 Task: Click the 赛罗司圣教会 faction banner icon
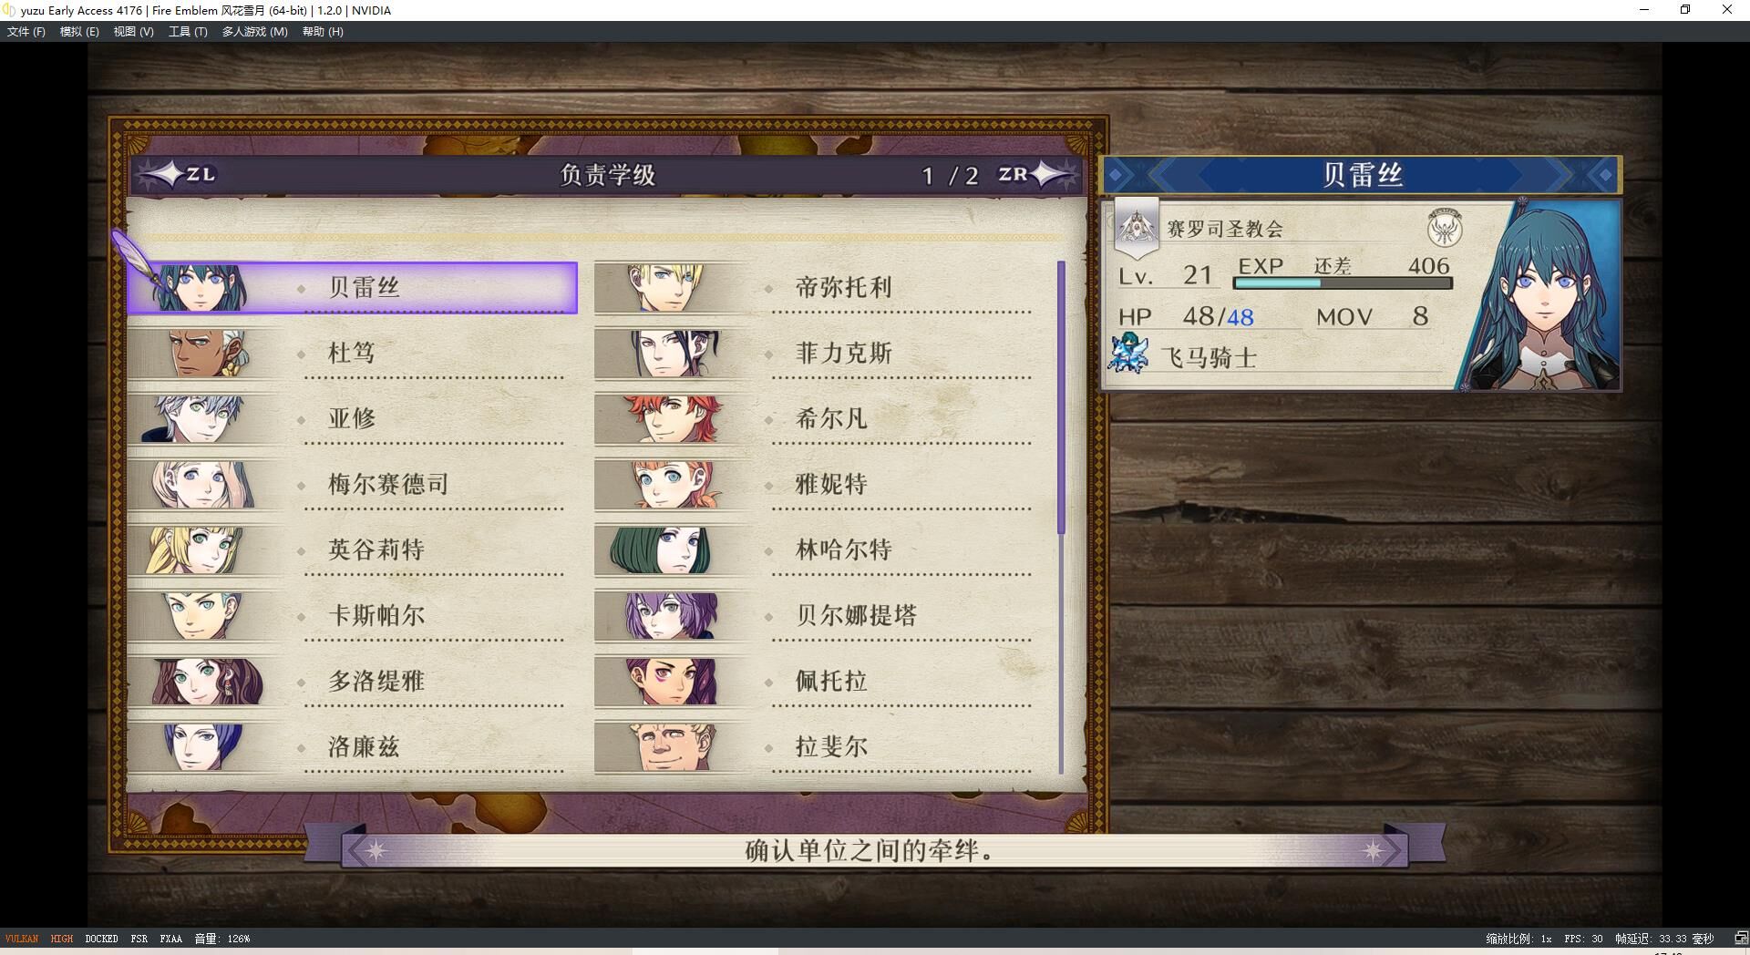point(1137,228)
